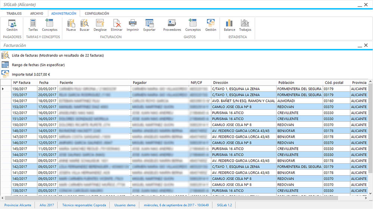Click horizontal scrollbar right arrow
The image size is (373, 209).
366,198
